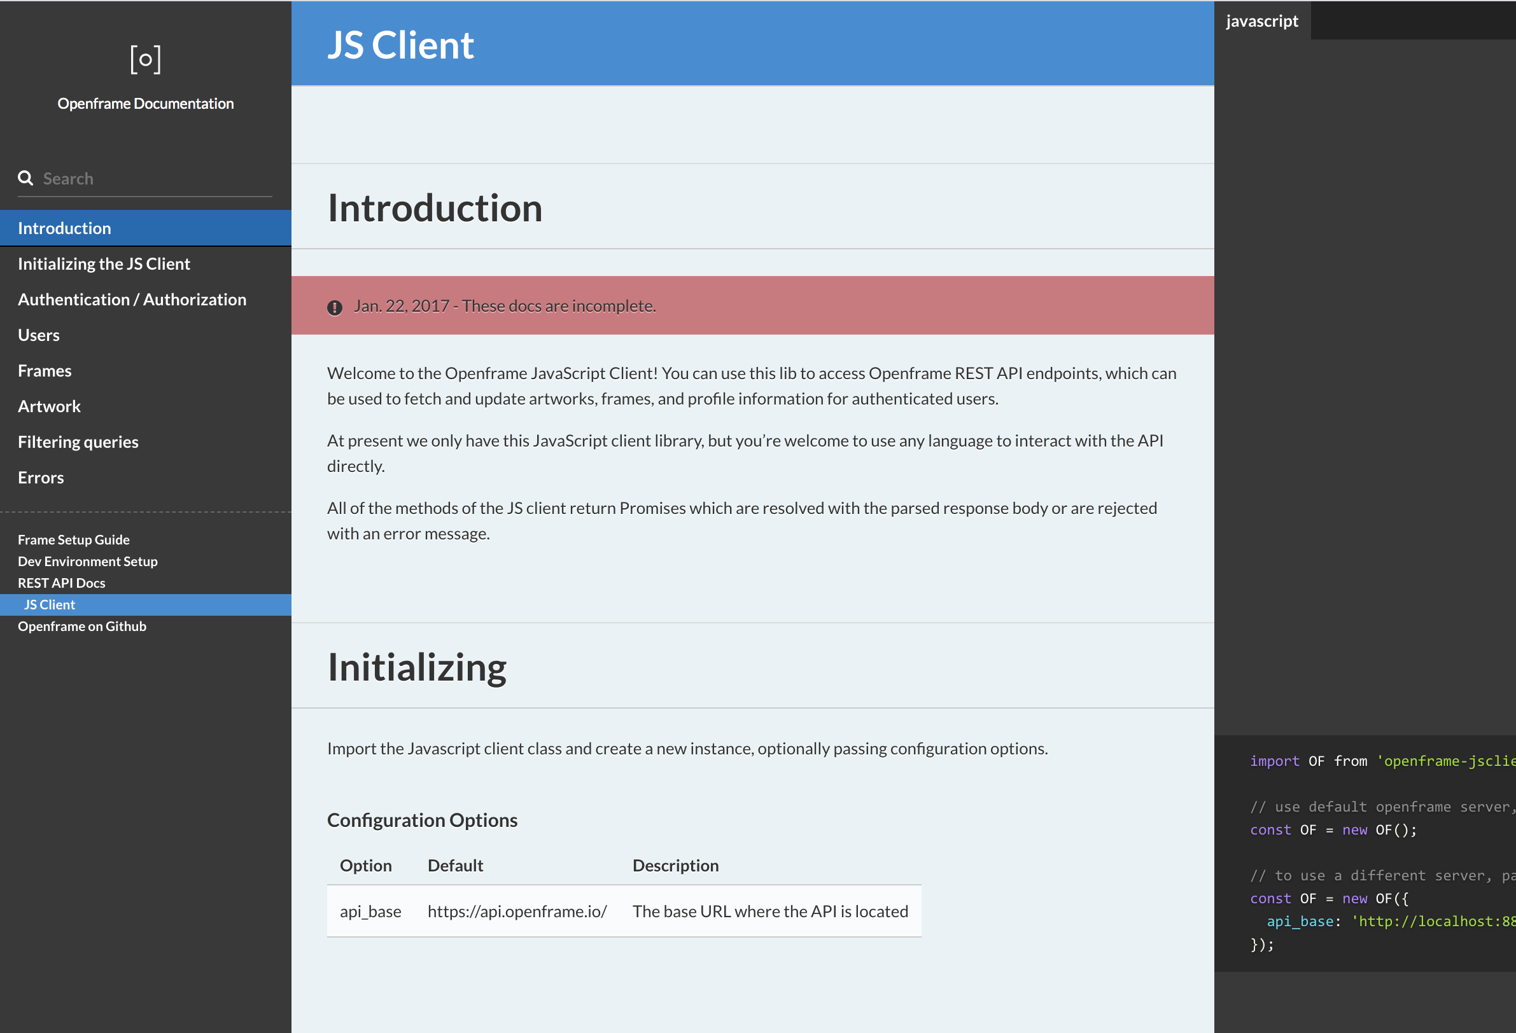
Task: Click the Openframe logo icon
Action: pyautogui.click(x=145, y=59)
